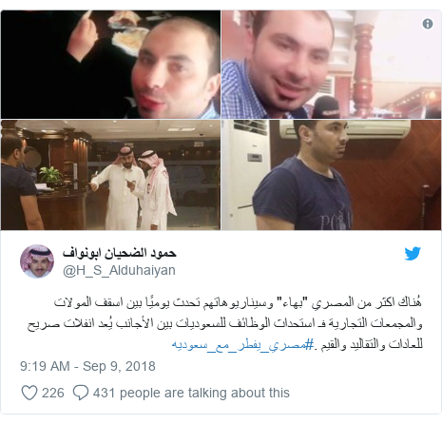The height and width of the screenshot is (424, 442).
Task: Click the Arabic display name of the author
Action: (119, 253)
